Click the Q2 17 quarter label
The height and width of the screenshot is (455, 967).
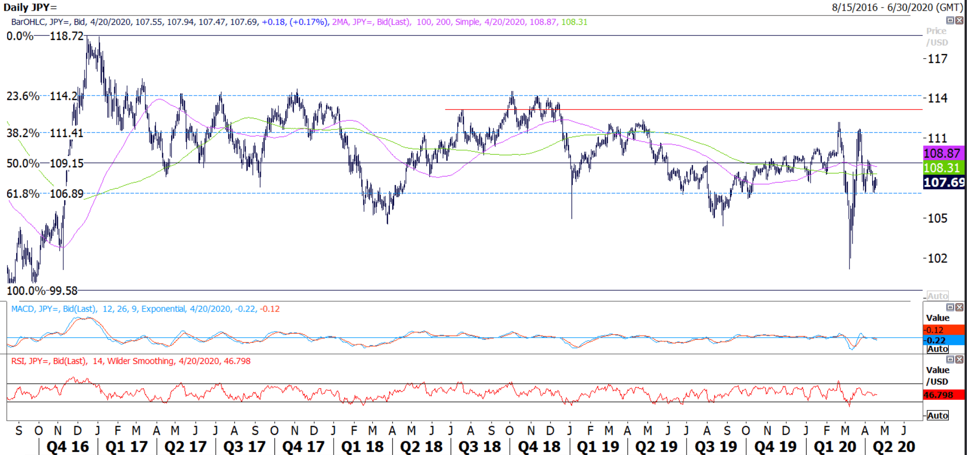click(185, 447)
